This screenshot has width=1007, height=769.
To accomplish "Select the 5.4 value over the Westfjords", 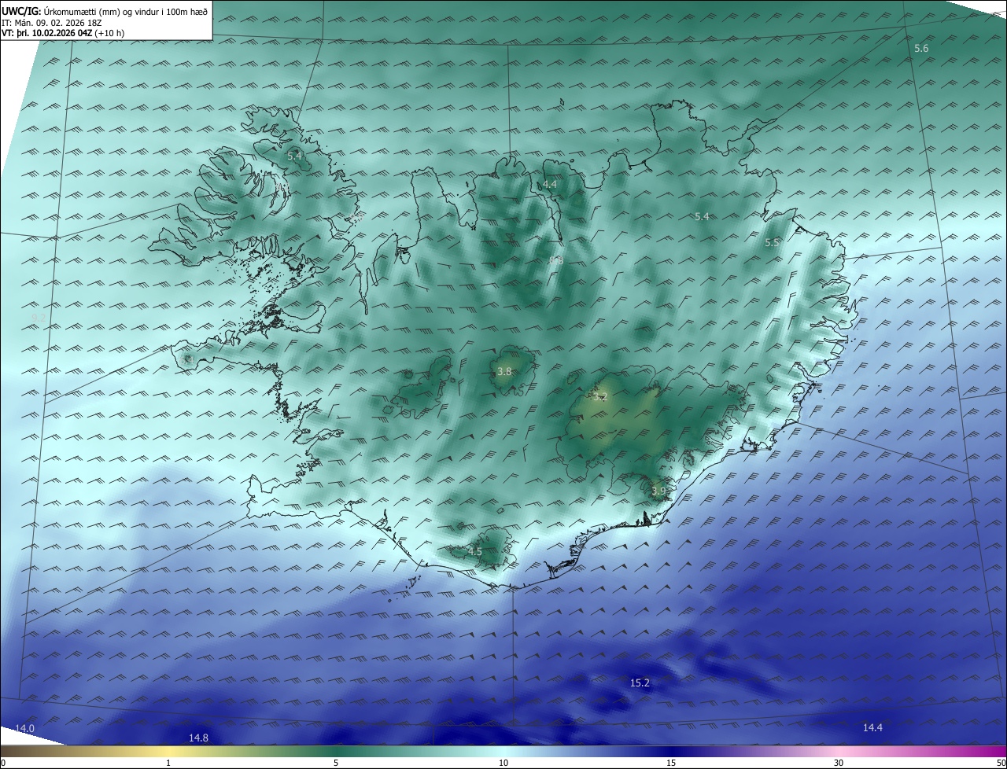I will pos(294,156).
